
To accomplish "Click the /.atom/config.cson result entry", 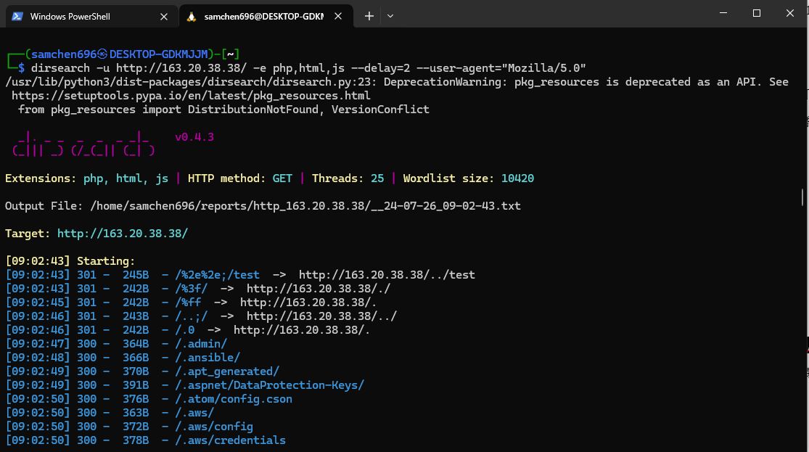I will point(234,399).
